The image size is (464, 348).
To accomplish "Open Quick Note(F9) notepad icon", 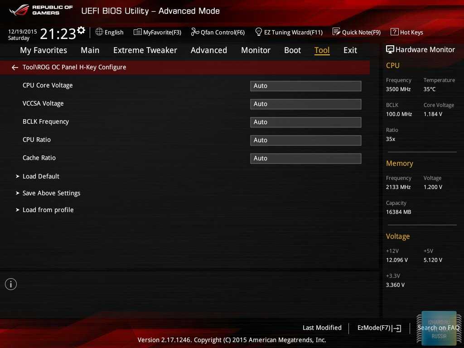I will (x=336, y=32).
